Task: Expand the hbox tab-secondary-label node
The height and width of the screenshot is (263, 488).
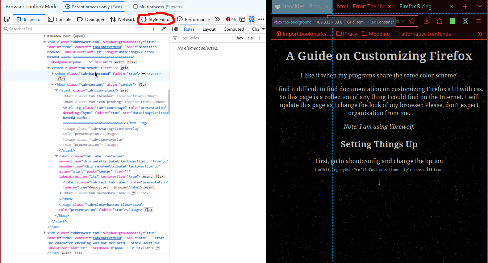Action: tap(61, 193)
